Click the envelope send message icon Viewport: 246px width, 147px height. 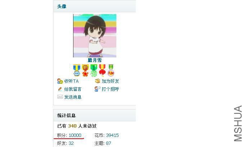[60, 97]
